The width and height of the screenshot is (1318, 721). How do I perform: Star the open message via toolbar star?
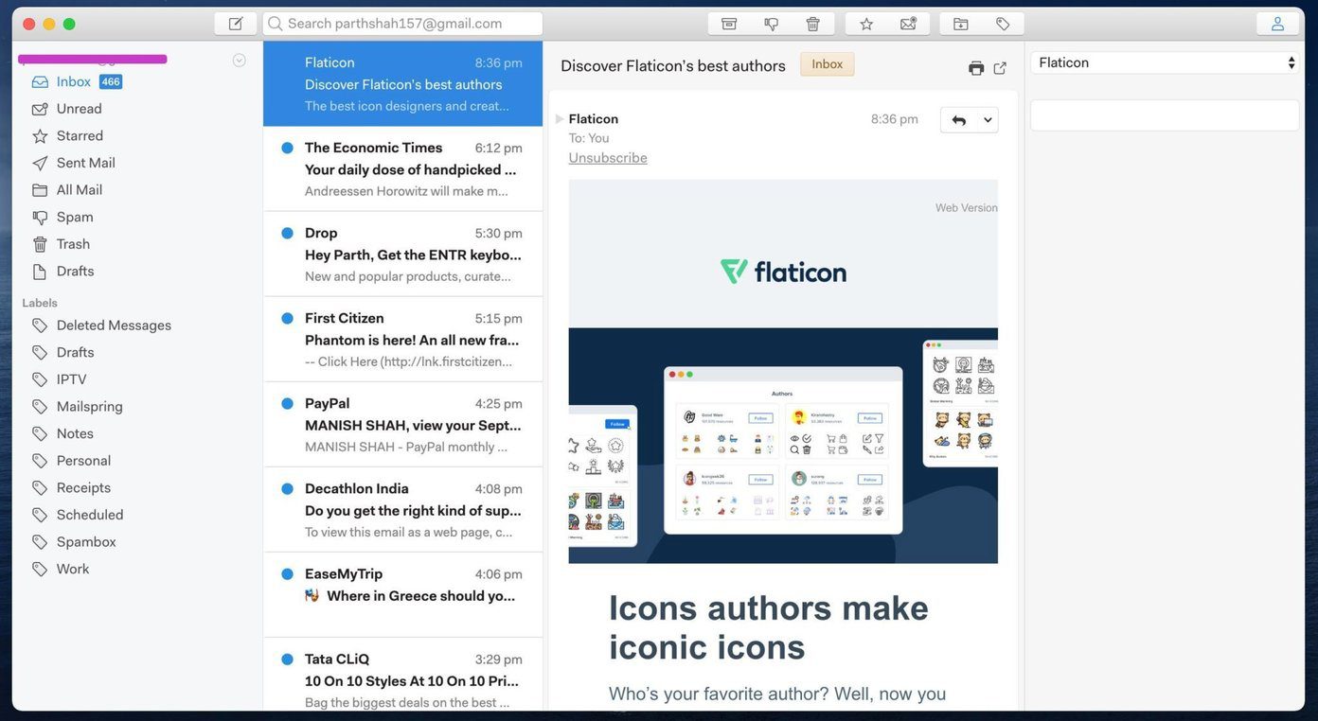pyautogui.click(x=866, y=24)
